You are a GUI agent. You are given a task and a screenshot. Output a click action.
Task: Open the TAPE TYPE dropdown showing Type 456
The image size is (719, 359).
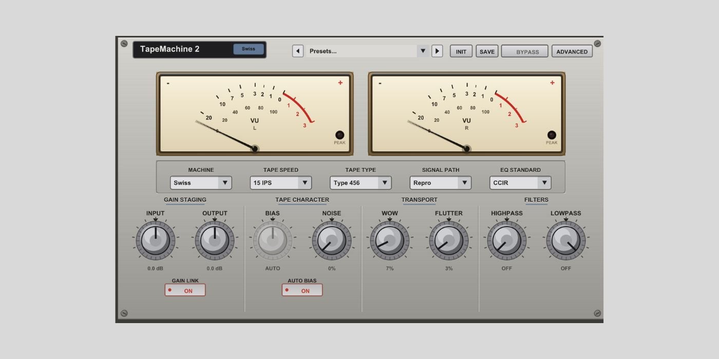click(x=361, y=183)
